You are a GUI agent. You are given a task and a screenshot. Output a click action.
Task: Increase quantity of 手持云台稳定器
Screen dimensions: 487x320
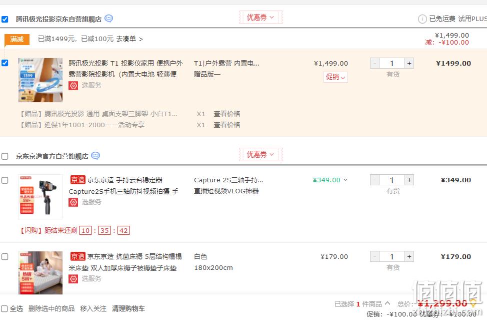click(409, 180)
